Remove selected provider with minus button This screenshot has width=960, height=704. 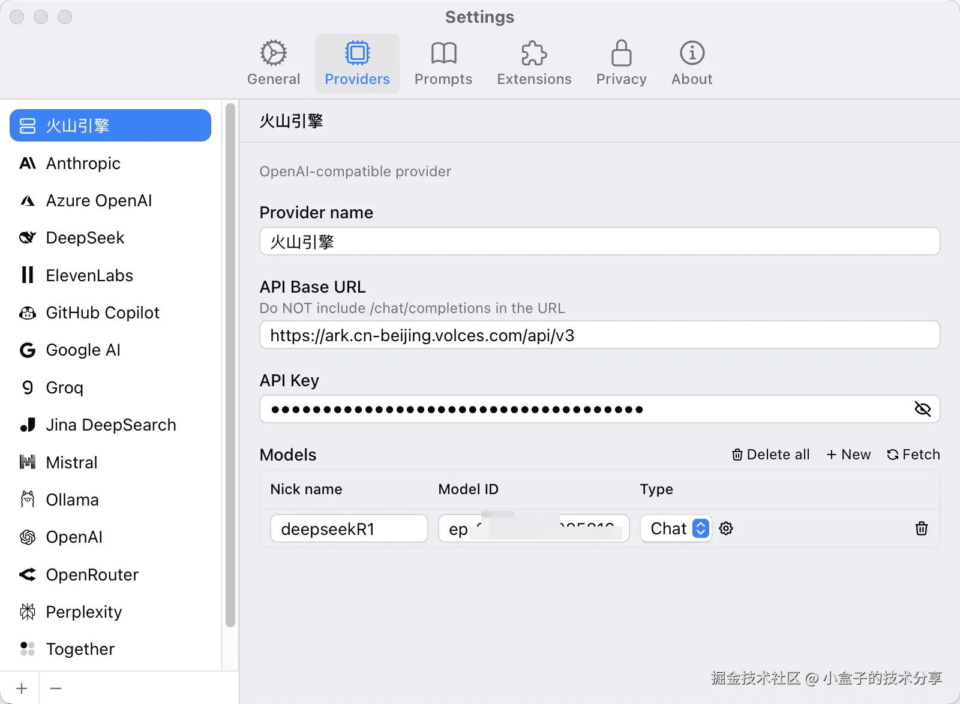tap(56, 688)
